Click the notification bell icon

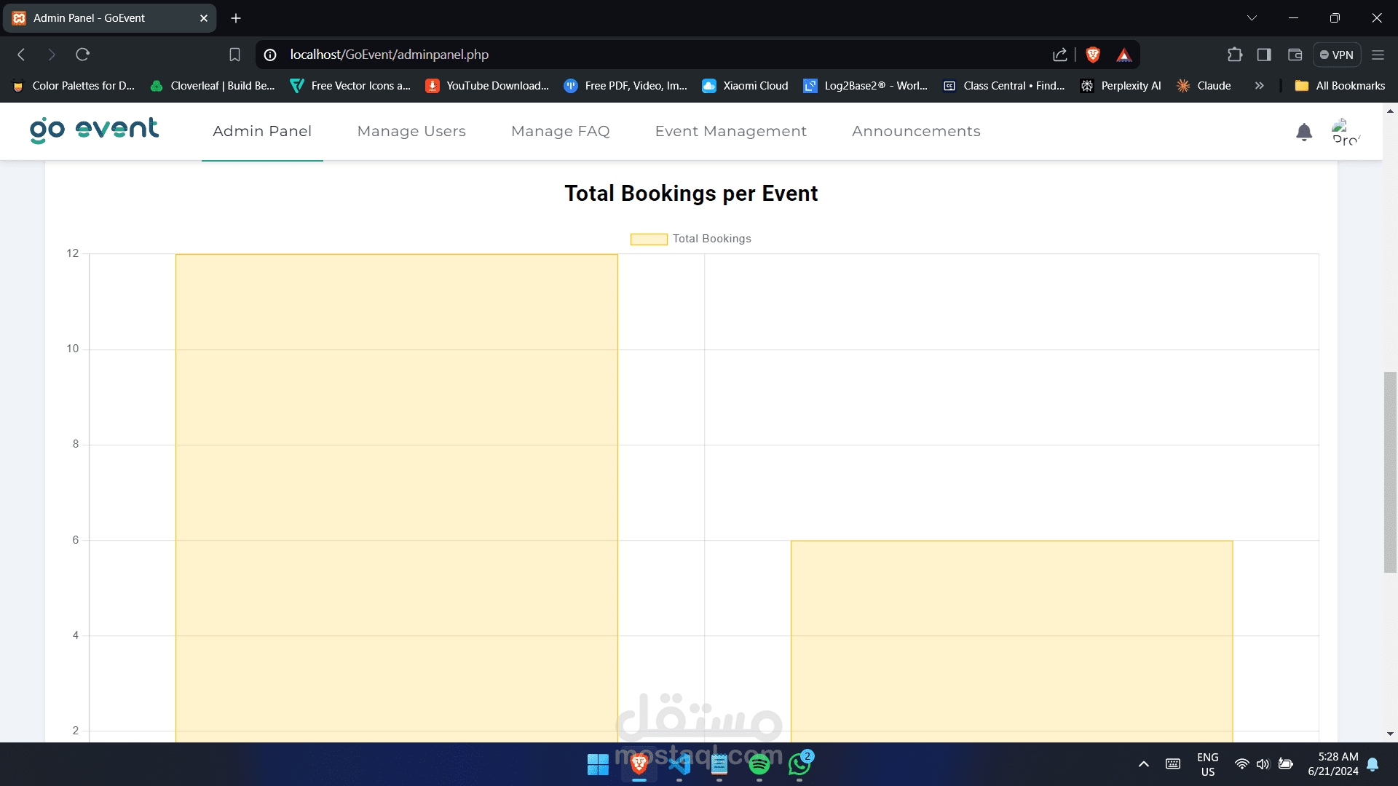1303,132
